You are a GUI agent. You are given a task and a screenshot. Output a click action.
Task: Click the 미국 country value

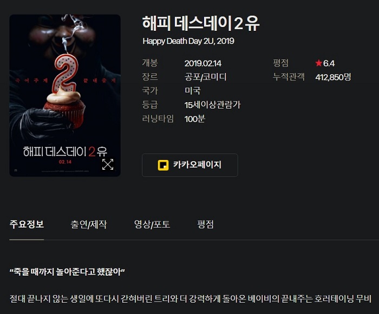point(192,91)
